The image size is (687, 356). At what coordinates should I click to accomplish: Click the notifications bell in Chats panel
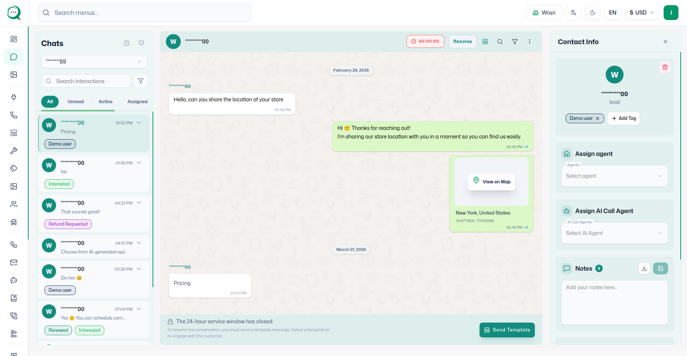tap(141, 43)
